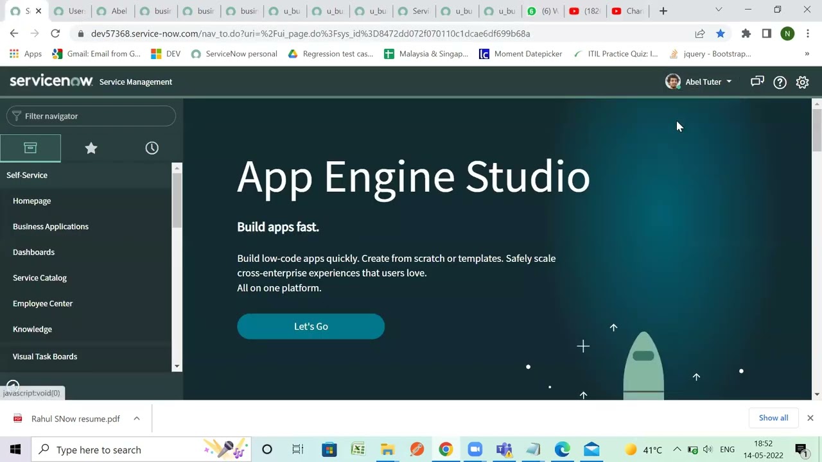Screen dimensions: 822x462
Task: Open Task View on the taskbar
Action: tap(298, 450)
